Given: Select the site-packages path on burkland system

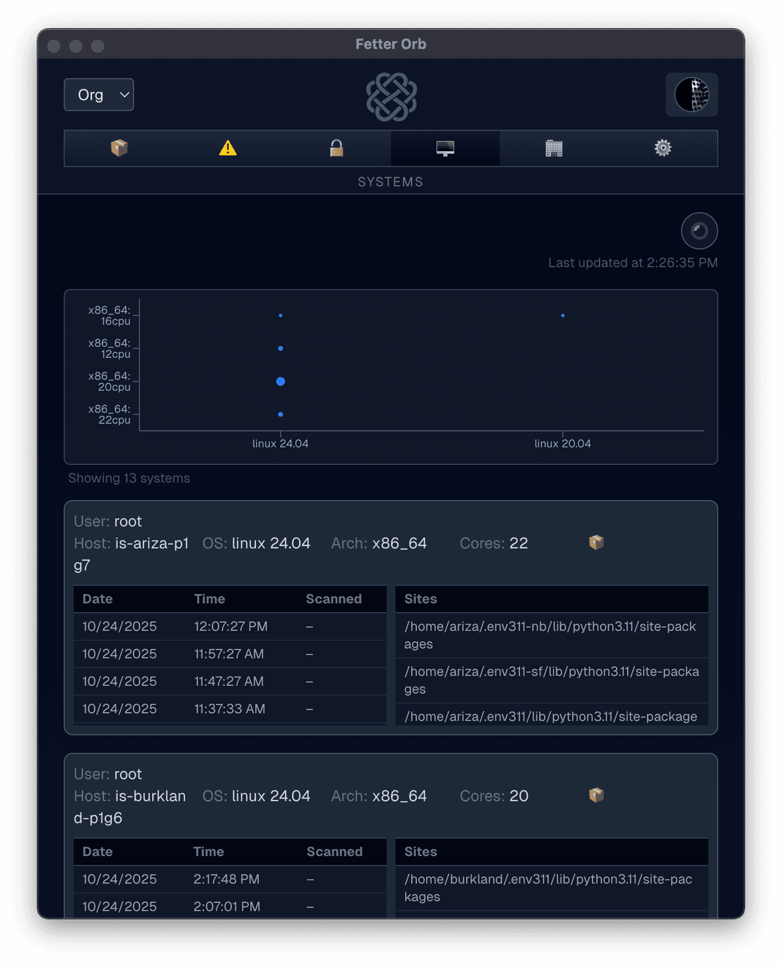Looking at the screenshot, I should 551,888.
